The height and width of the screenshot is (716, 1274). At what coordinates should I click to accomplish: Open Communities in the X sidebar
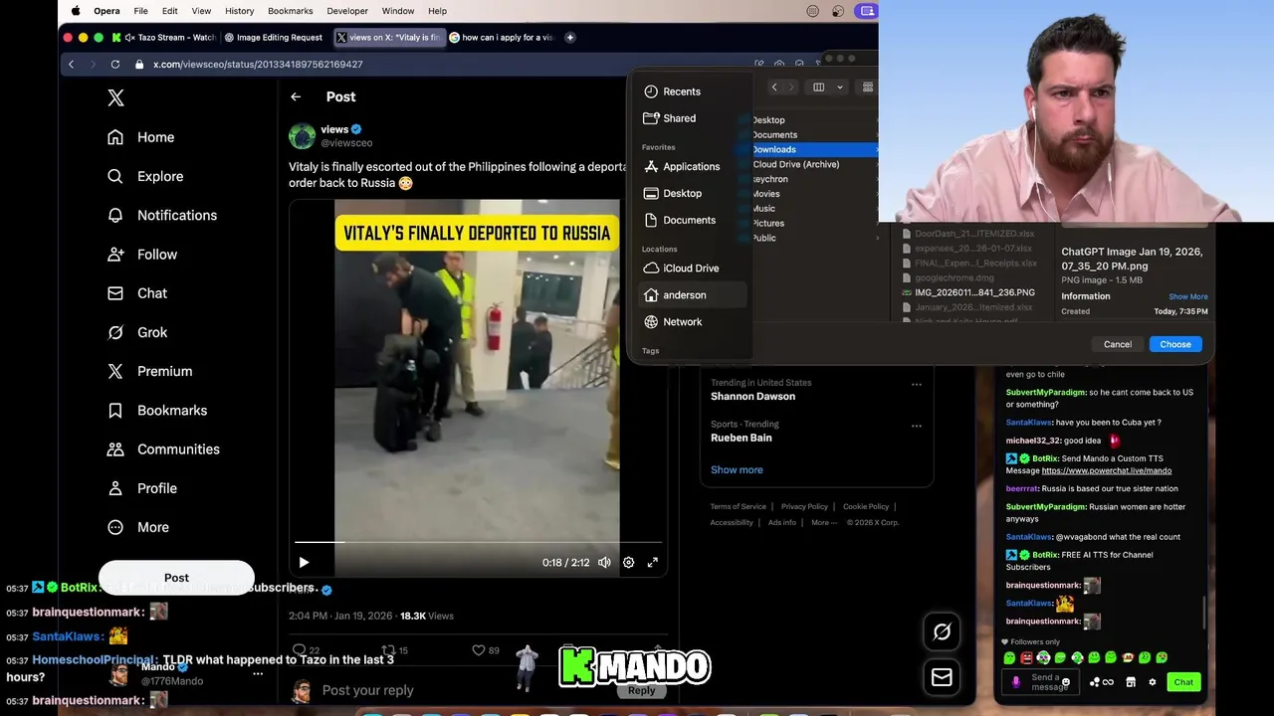163,449
